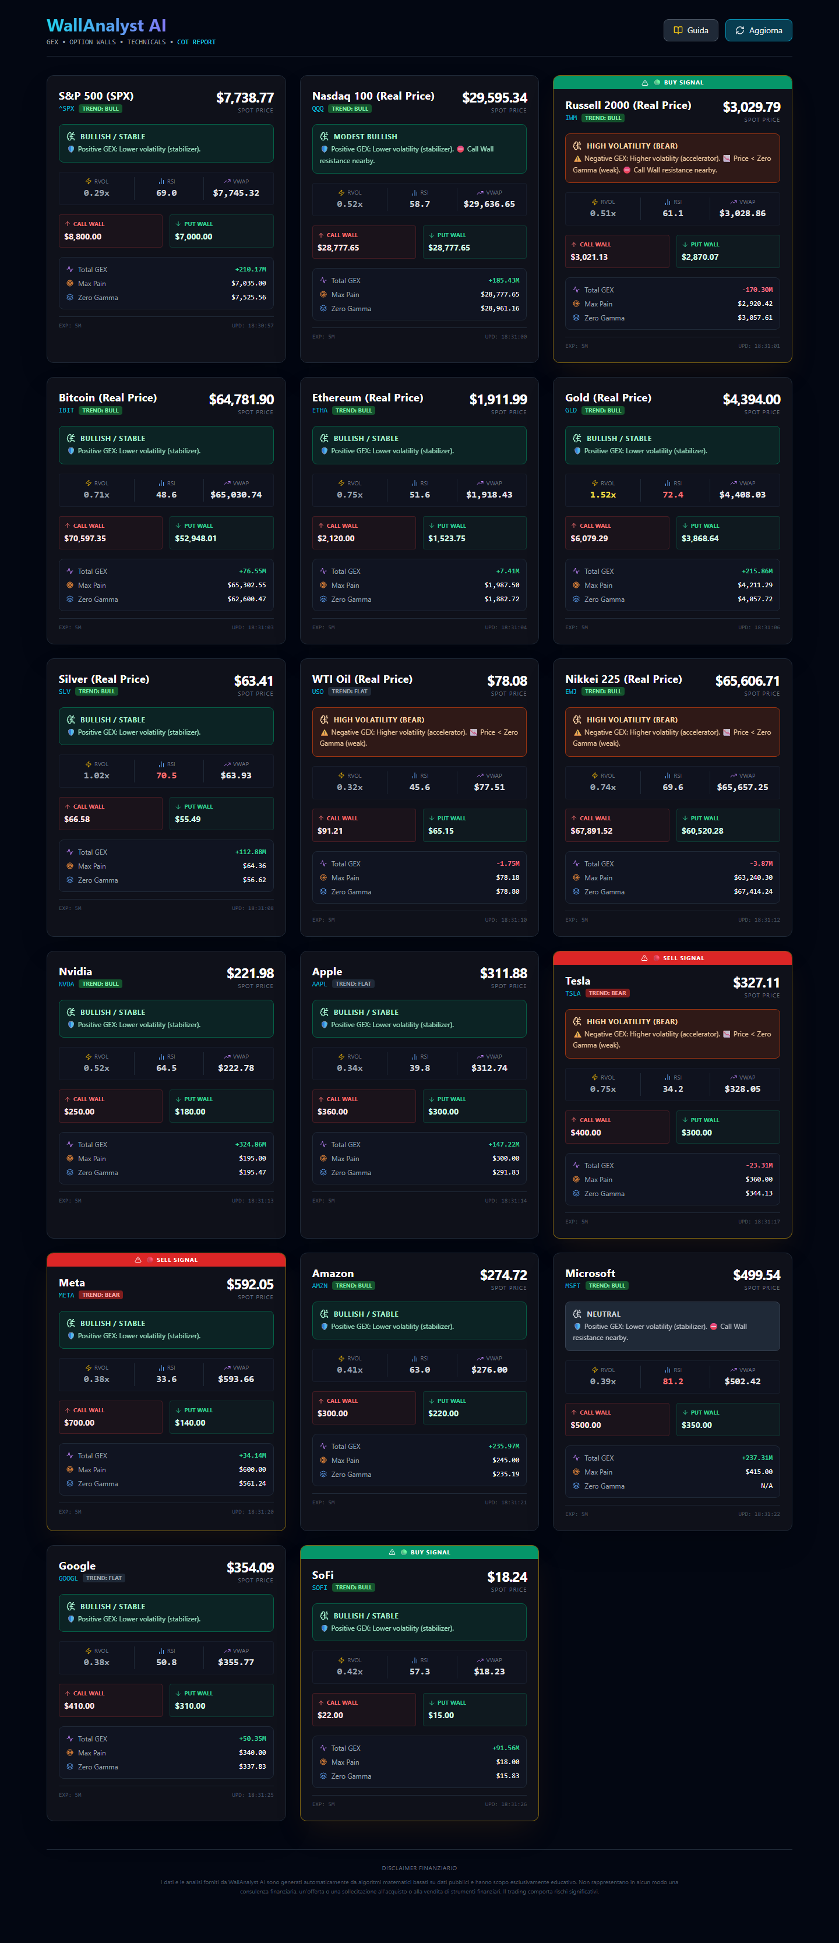Click Nvidia Total GEX value +324.86M
This screenshot has height=1943, width=839.
(x=251, y=1144)
